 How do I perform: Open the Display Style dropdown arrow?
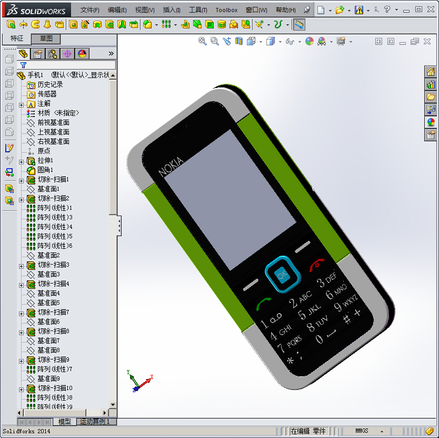(280, 42)
